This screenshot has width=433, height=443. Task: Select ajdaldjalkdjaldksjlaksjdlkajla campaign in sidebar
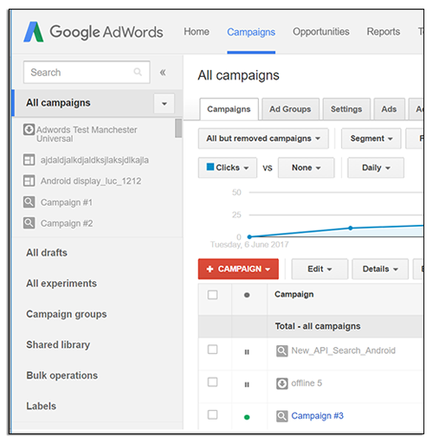click(94, 160)
